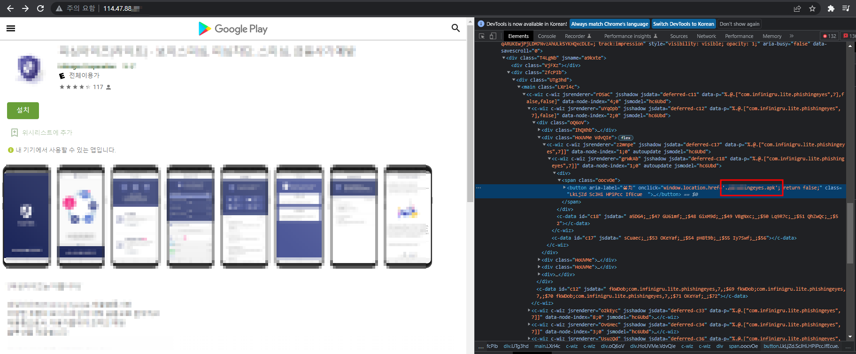Collapse div class oQ6oV node
Viewport: 856px width, 354px height.
pyautogui.click(x=534, y=123)
